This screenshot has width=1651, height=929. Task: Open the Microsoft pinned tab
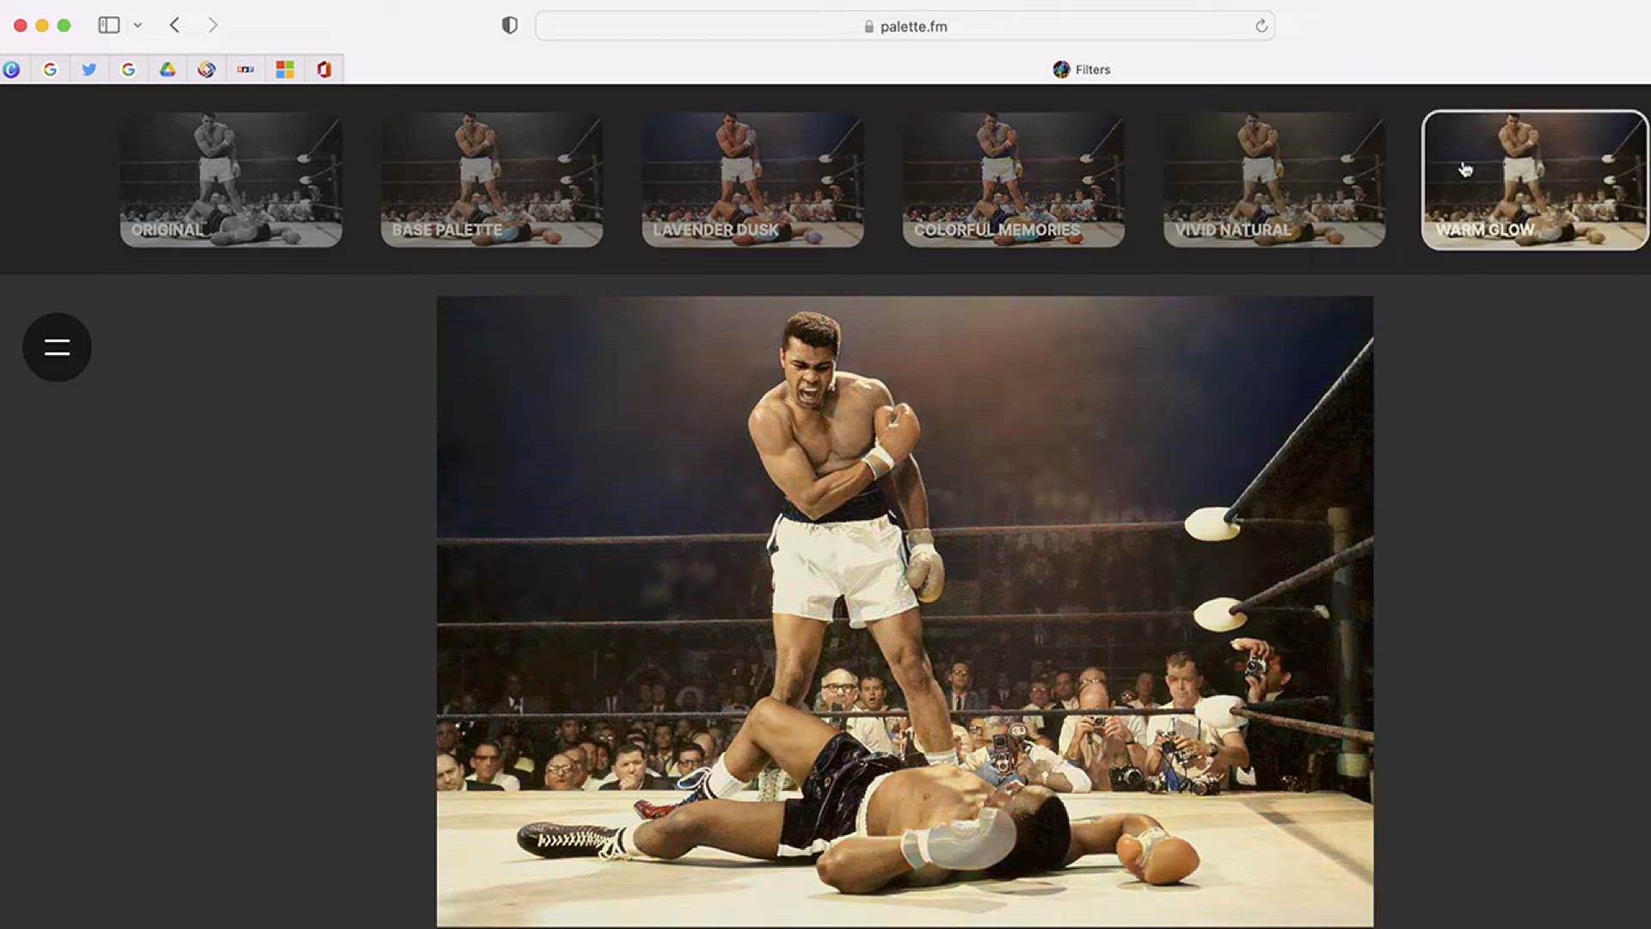[x=285, y=70]
